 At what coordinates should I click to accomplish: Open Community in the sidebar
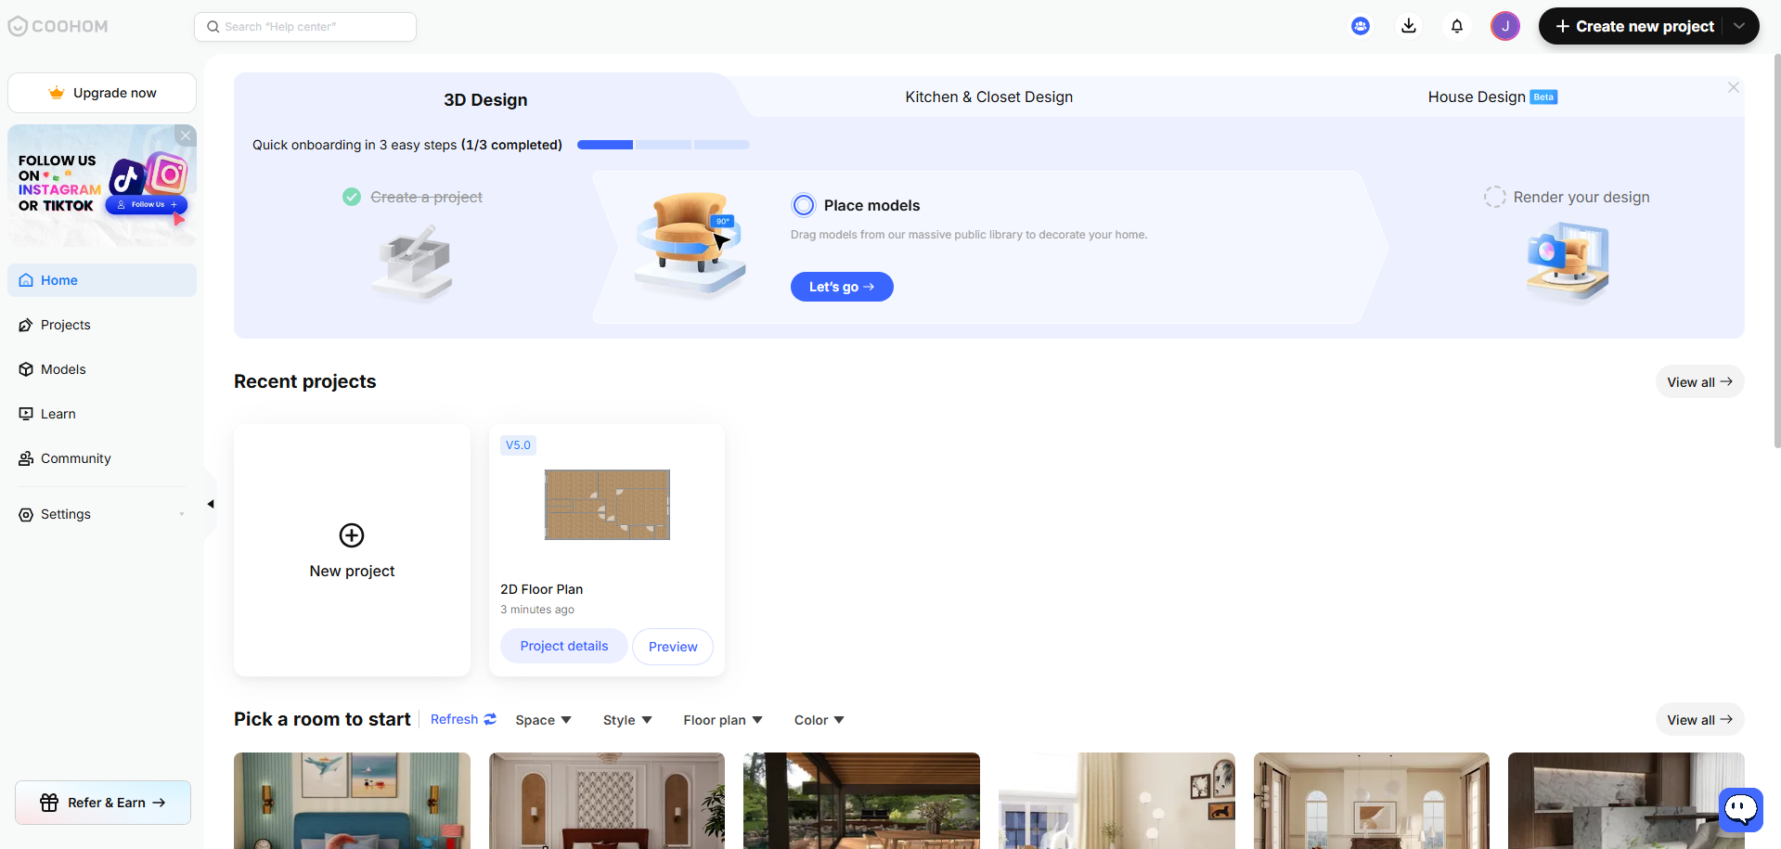[102, 458]
